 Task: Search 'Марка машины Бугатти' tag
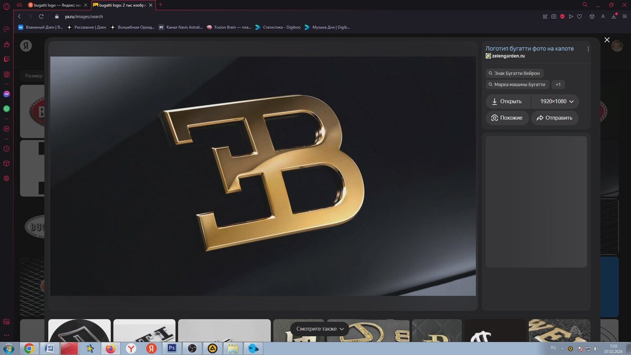click(517, 84)
